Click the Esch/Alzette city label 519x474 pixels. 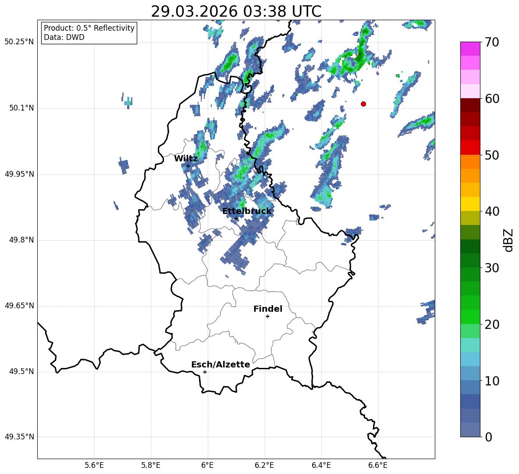(220, 364)
